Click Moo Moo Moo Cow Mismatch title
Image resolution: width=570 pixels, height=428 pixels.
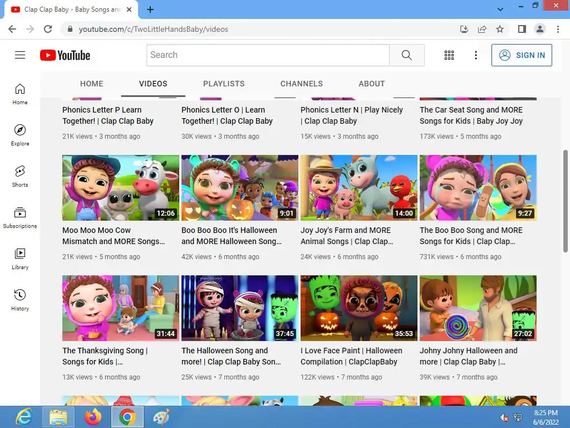click(x=114, y=236)
